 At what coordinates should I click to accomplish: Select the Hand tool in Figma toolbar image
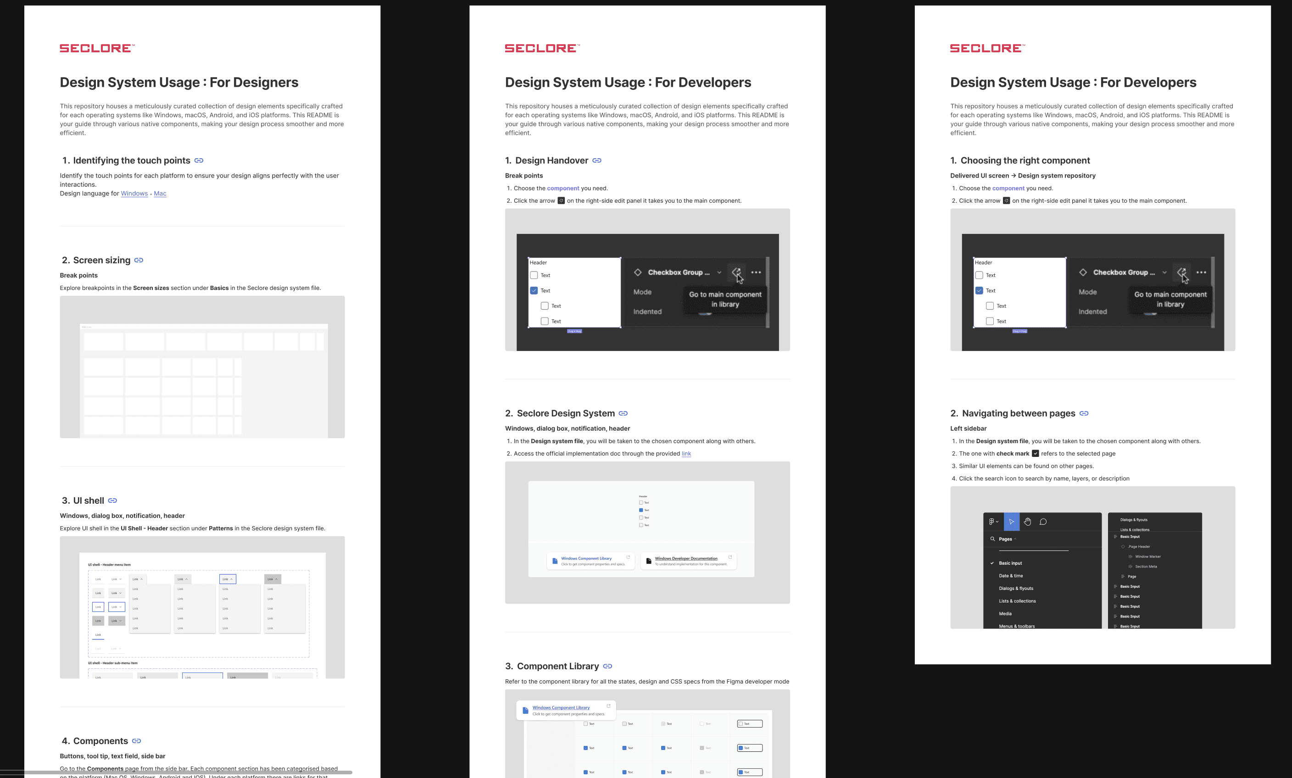pyautogui.click(x=1027, y=522)
